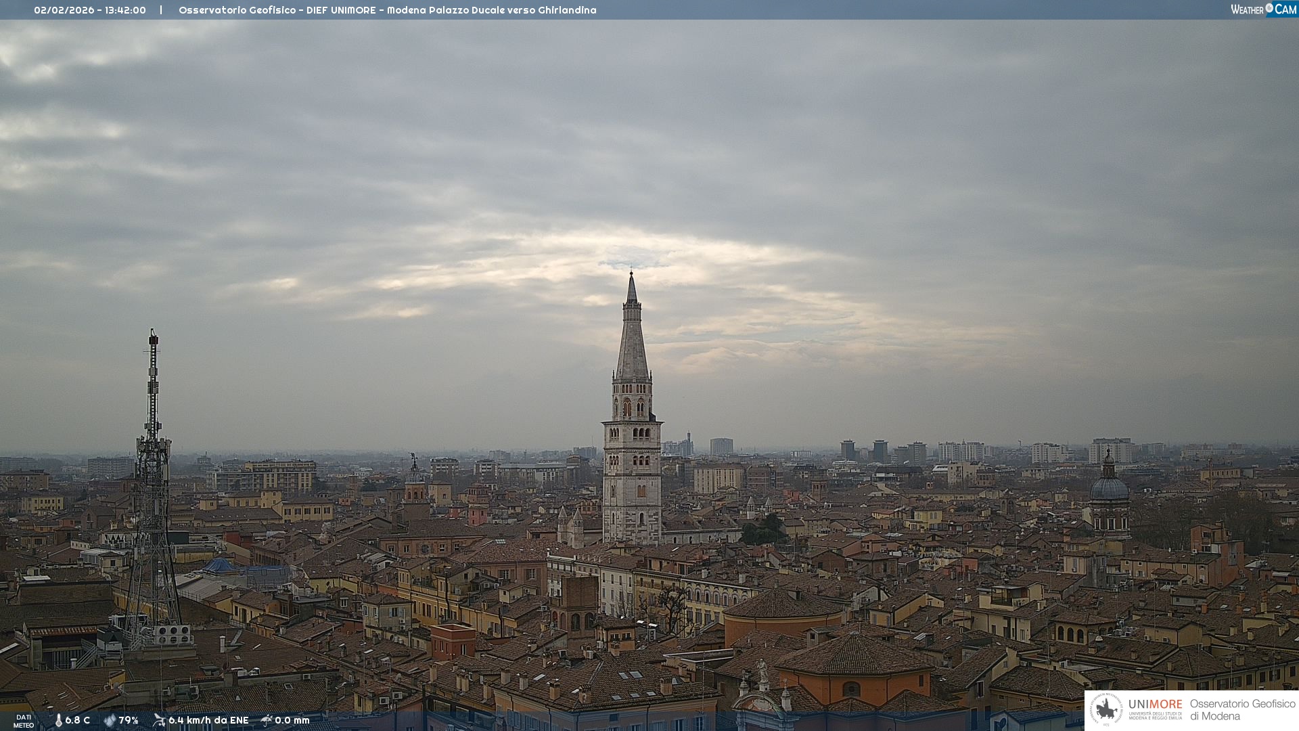Click the 6.8 C temperature reading
The height and width of the screenshot is (731, 1299).
[x=78, y=721]
